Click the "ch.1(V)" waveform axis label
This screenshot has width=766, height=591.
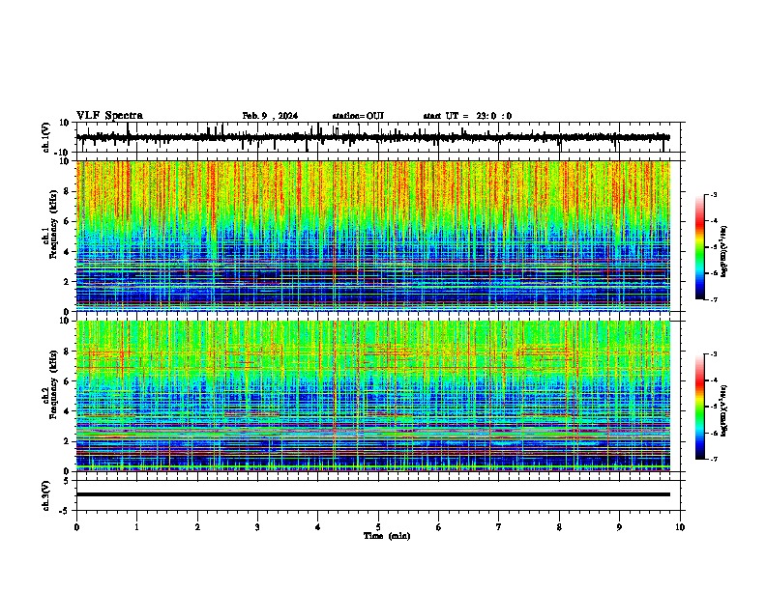[46, 137]
